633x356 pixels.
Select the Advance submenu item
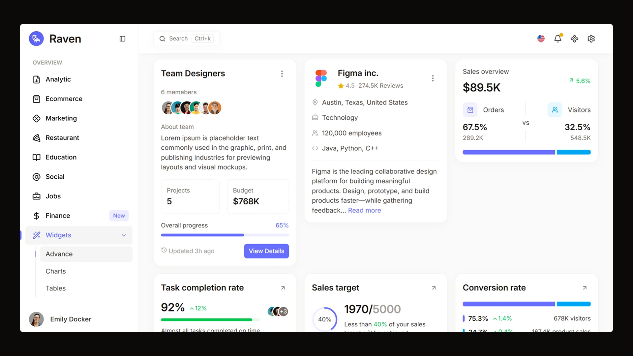tap(86, 254)
